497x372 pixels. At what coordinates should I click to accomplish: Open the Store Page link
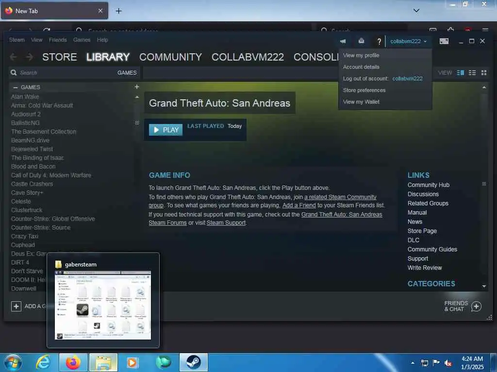click(422, 231)
